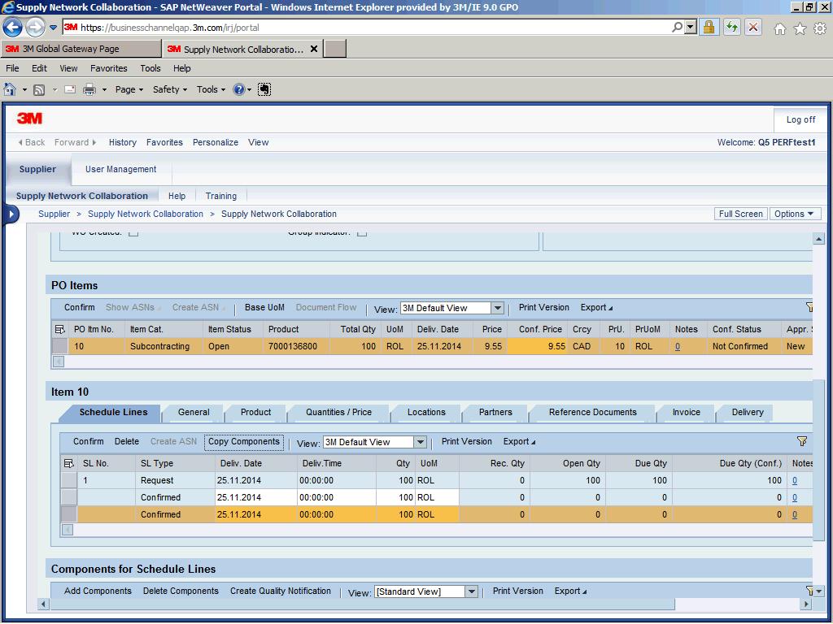833x624 pixels.
Task: Switch to the Quantities / Price tab
Action: coord(338,412)
